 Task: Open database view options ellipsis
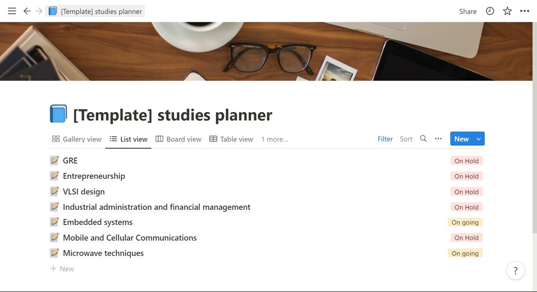point(438,139)
